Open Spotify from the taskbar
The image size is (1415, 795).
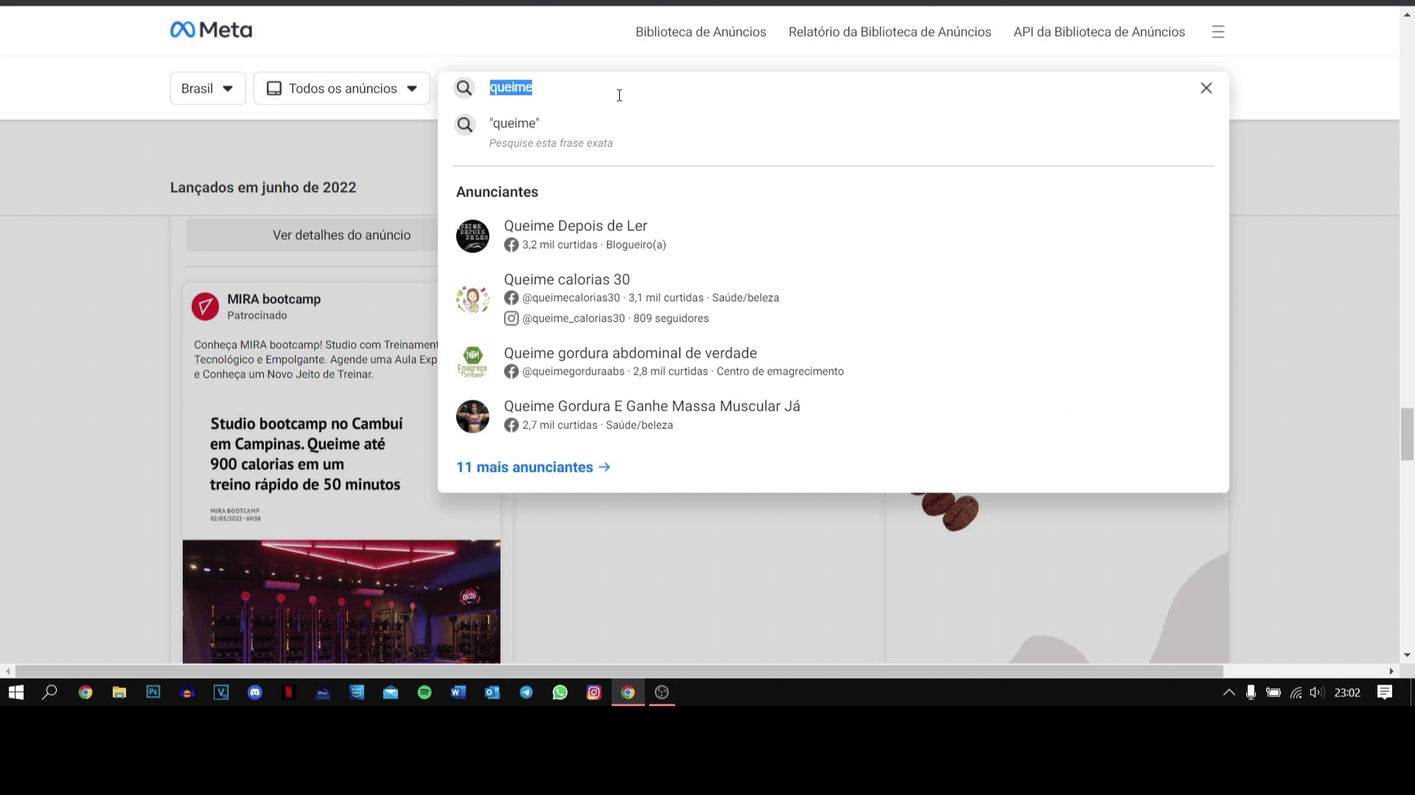point(424,693)
